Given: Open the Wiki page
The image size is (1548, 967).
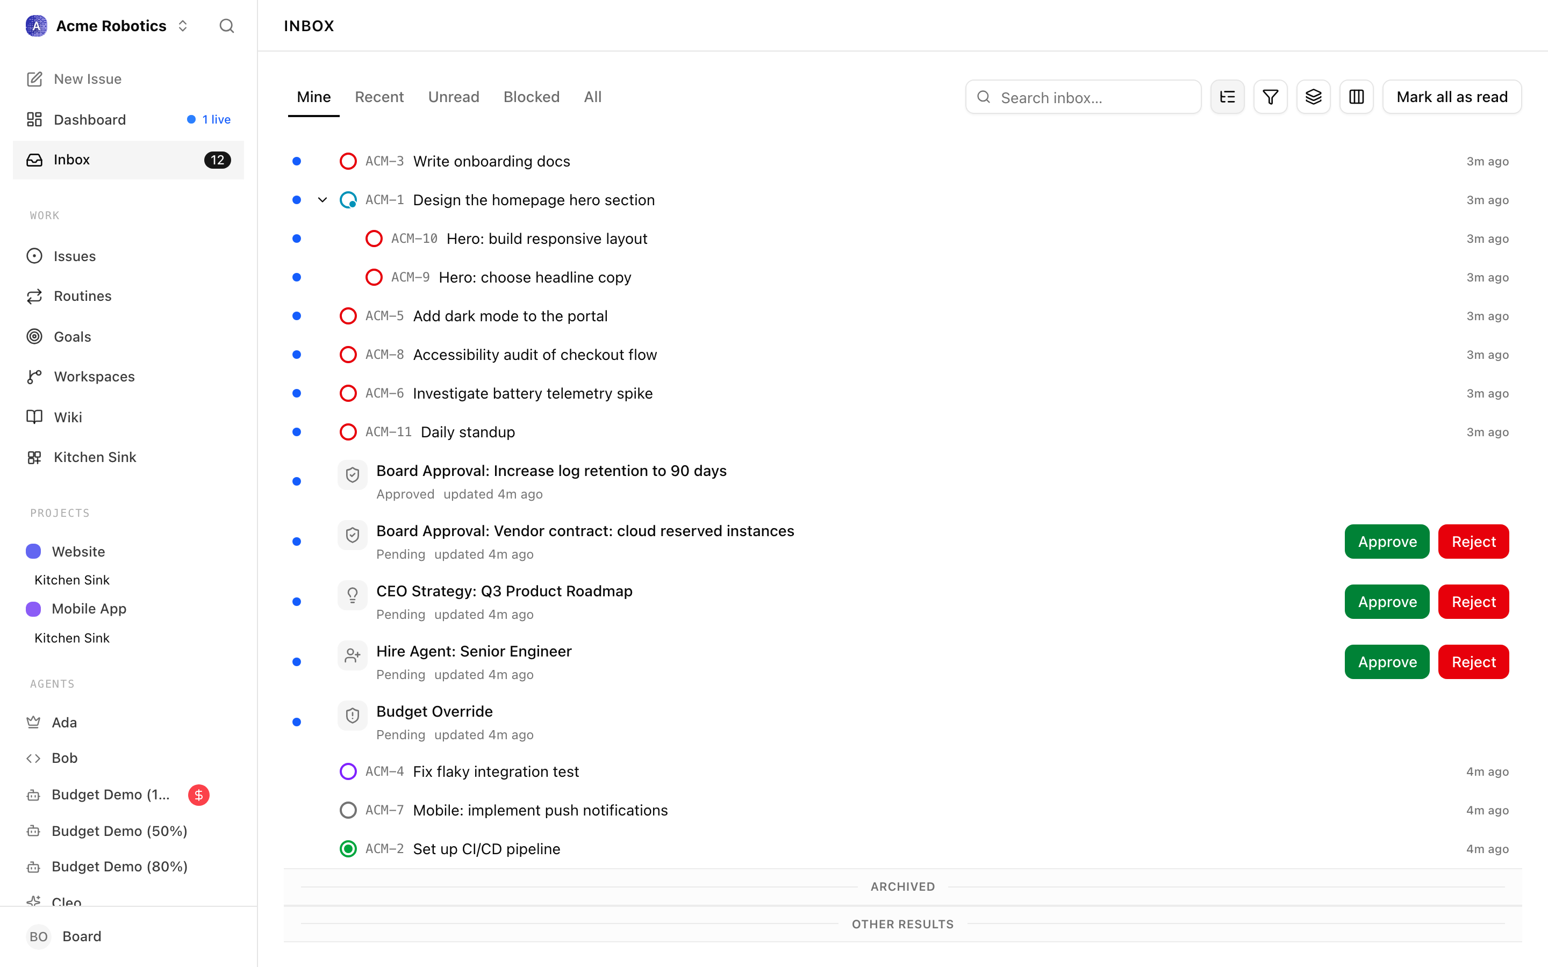Looking at the screenshot, I should [128, 417].
